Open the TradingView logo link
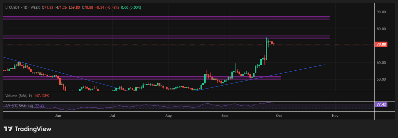The image size is (398, 138). click(27, 129)
